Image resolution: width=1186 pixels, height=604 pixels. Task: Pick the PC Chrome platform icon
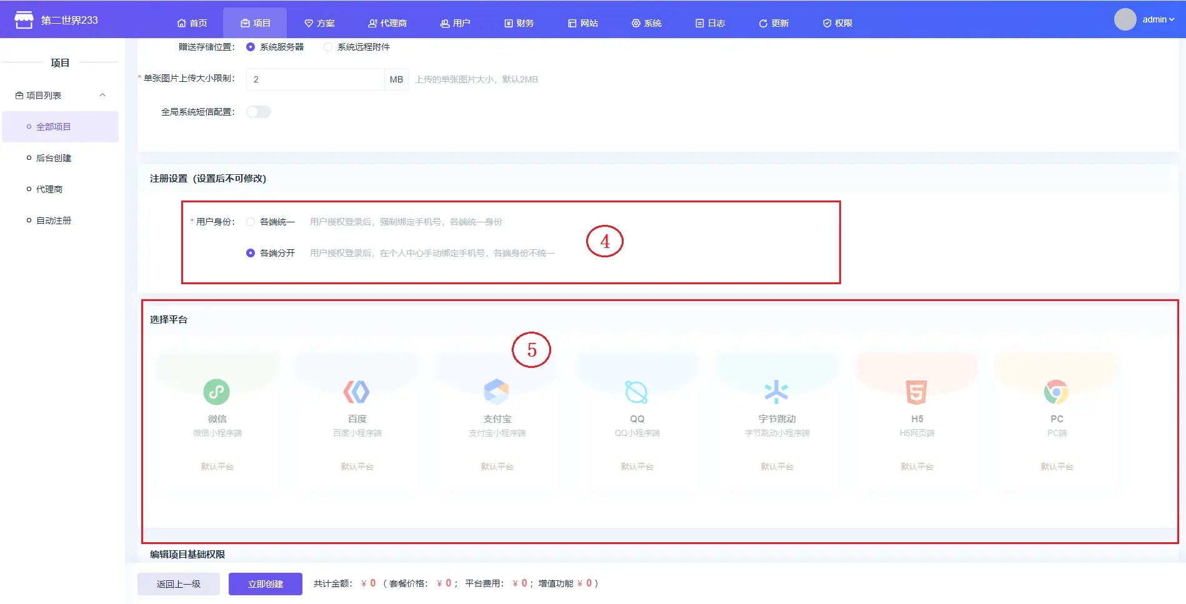(1057, 392)
